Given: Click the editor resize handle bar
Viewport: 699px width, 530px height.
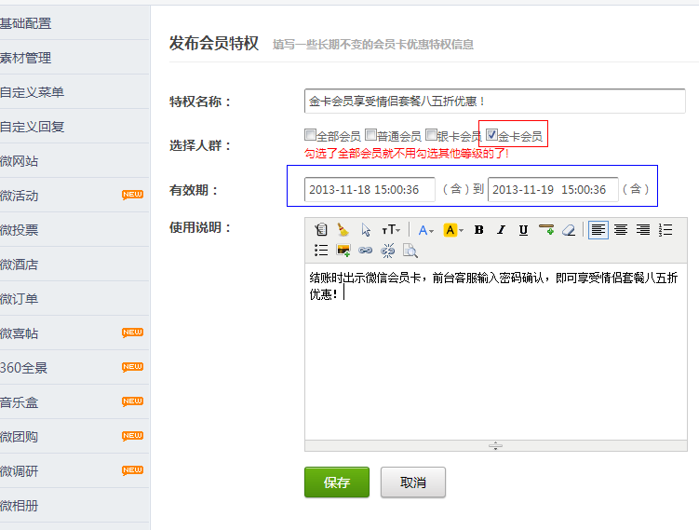Looking at the screenshot, I should 495,446.
